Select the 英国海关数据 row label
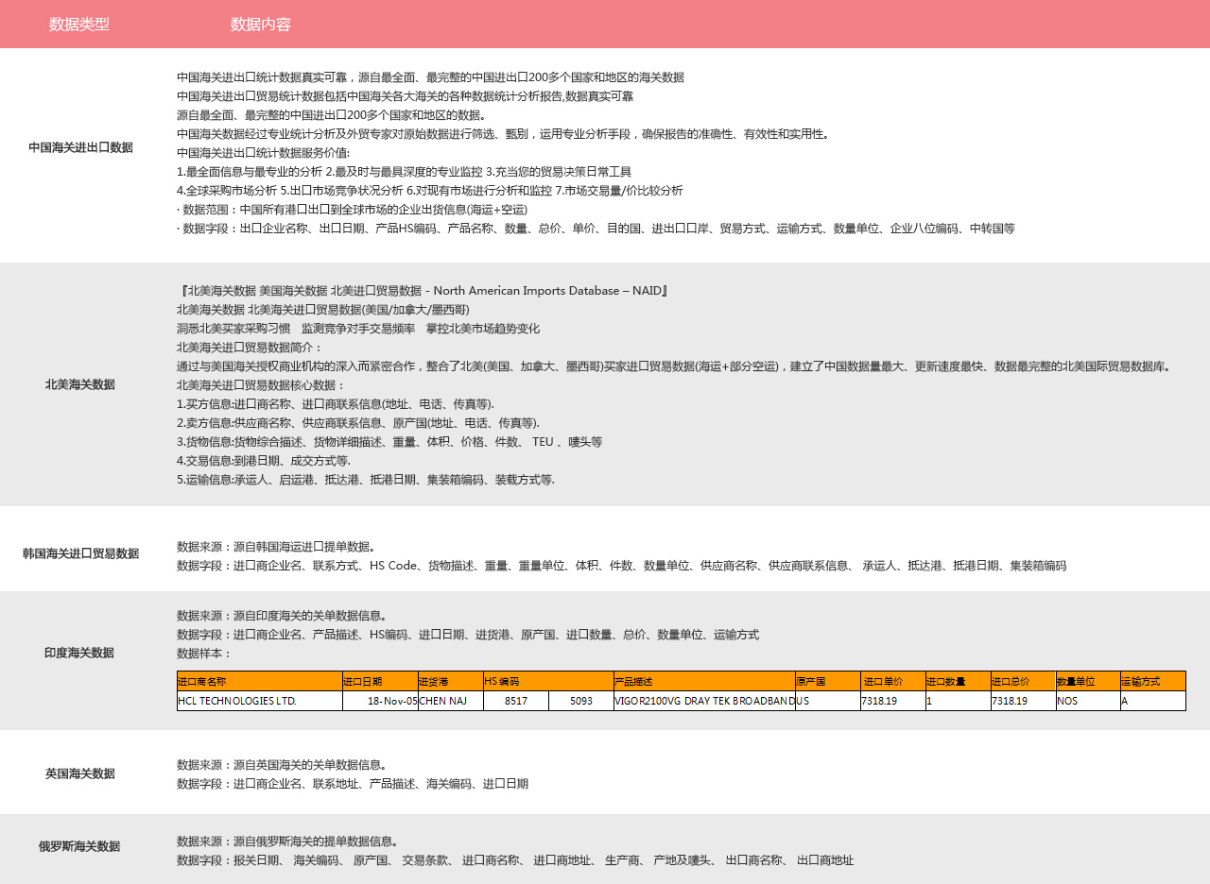 (80, 773)
